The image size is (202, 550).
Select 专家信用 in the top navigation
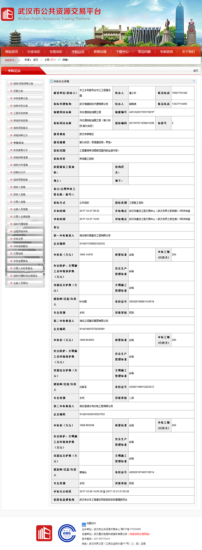pyautogui.click(x=166, y=52)
